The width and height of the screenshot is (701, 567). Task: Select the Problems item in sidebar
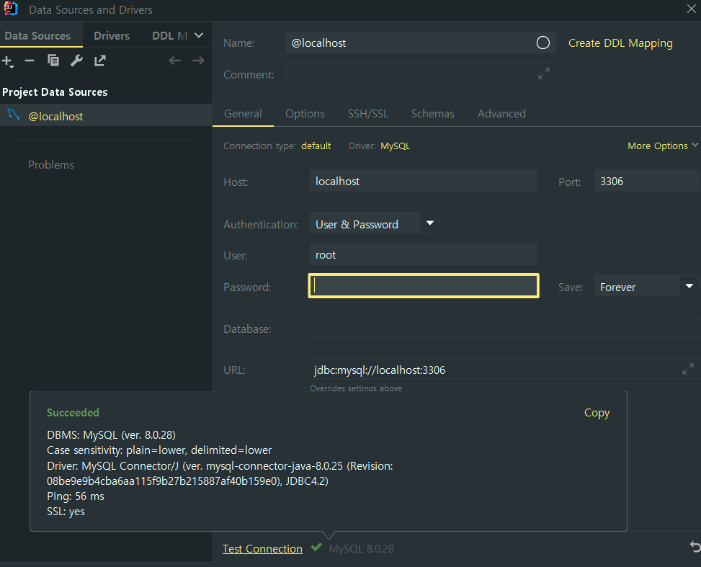click(51, 164)
